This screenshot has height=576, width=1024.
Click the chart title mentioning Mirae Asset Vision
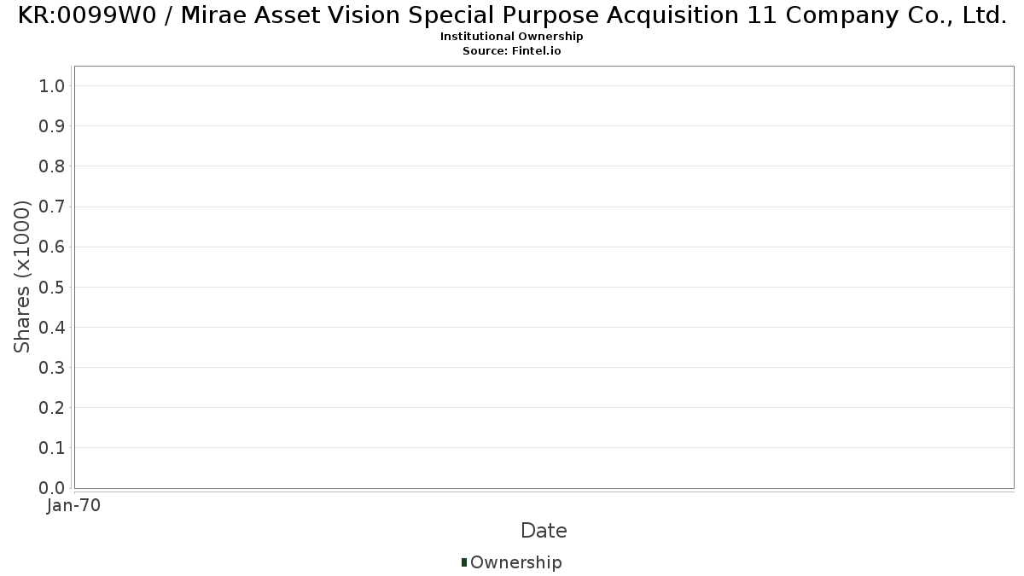pos(512,15)
